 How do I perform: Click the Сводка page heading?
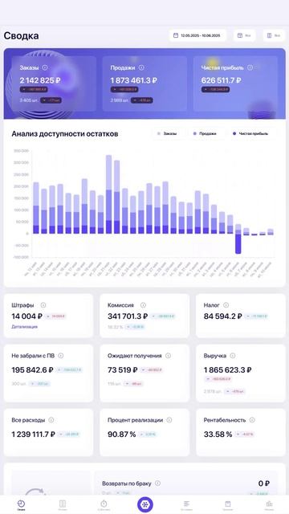(22, 35)
